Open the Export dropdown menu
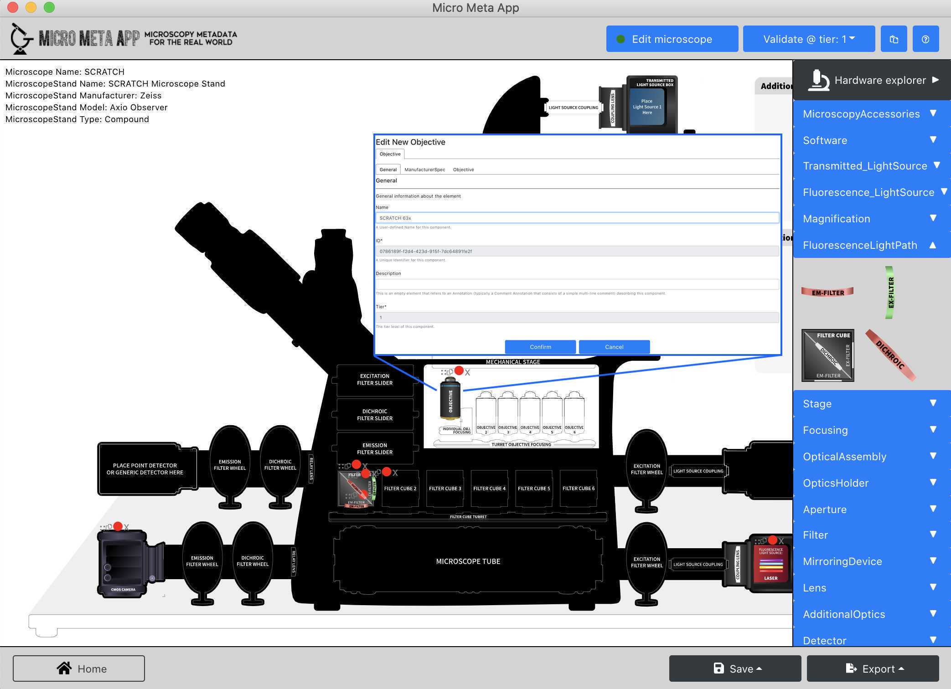The width and height of the screenshot is (951, 689). [x=873, y=668]
